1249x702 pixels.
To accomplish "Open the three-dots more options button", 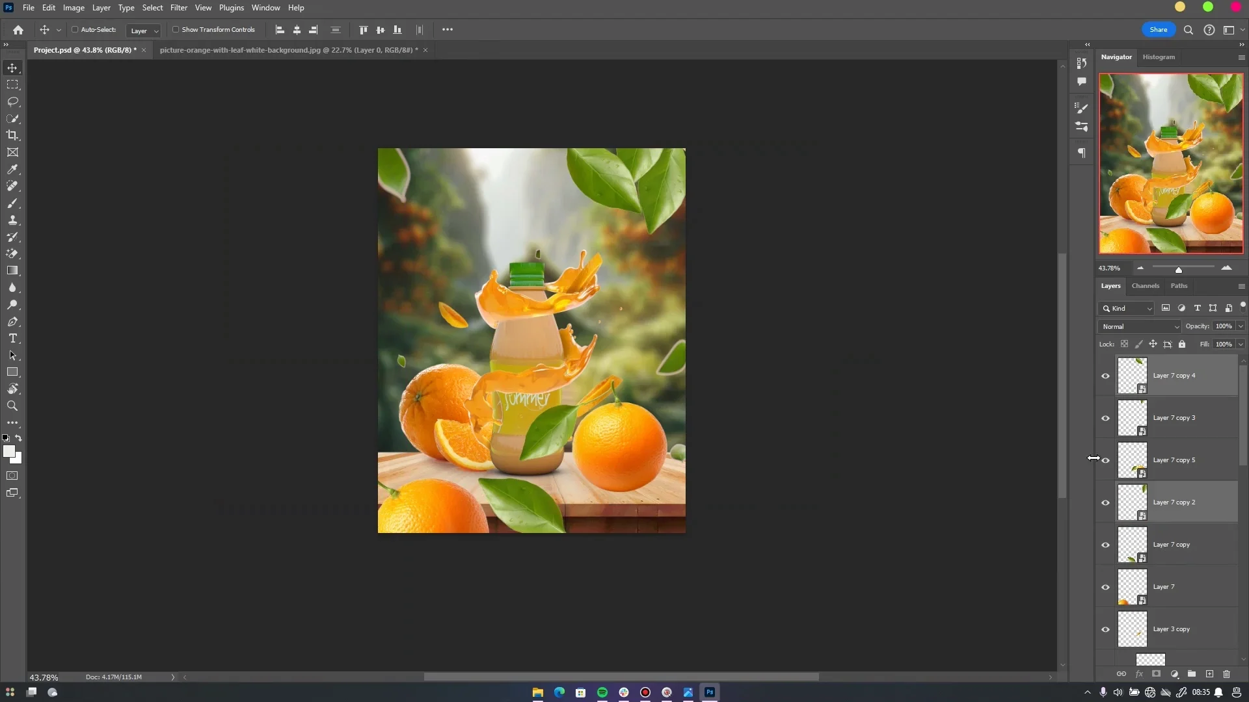I will point(448,30).
